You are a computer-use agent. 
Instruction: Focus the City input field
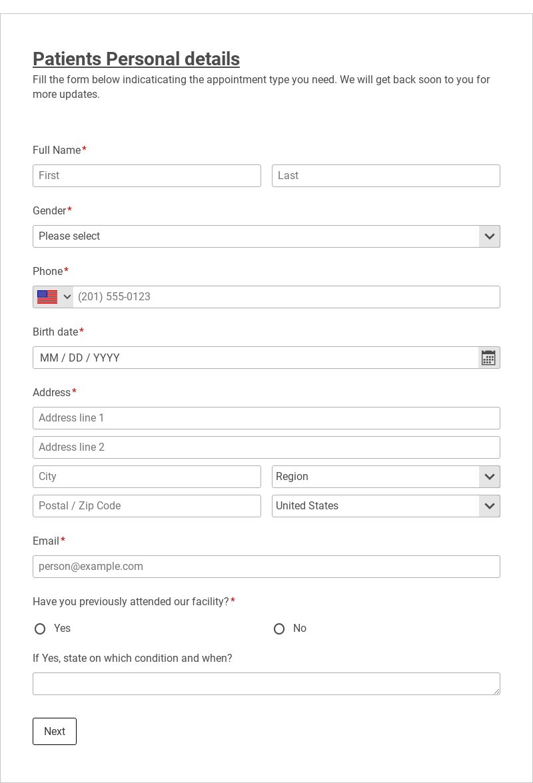point(147,477)
